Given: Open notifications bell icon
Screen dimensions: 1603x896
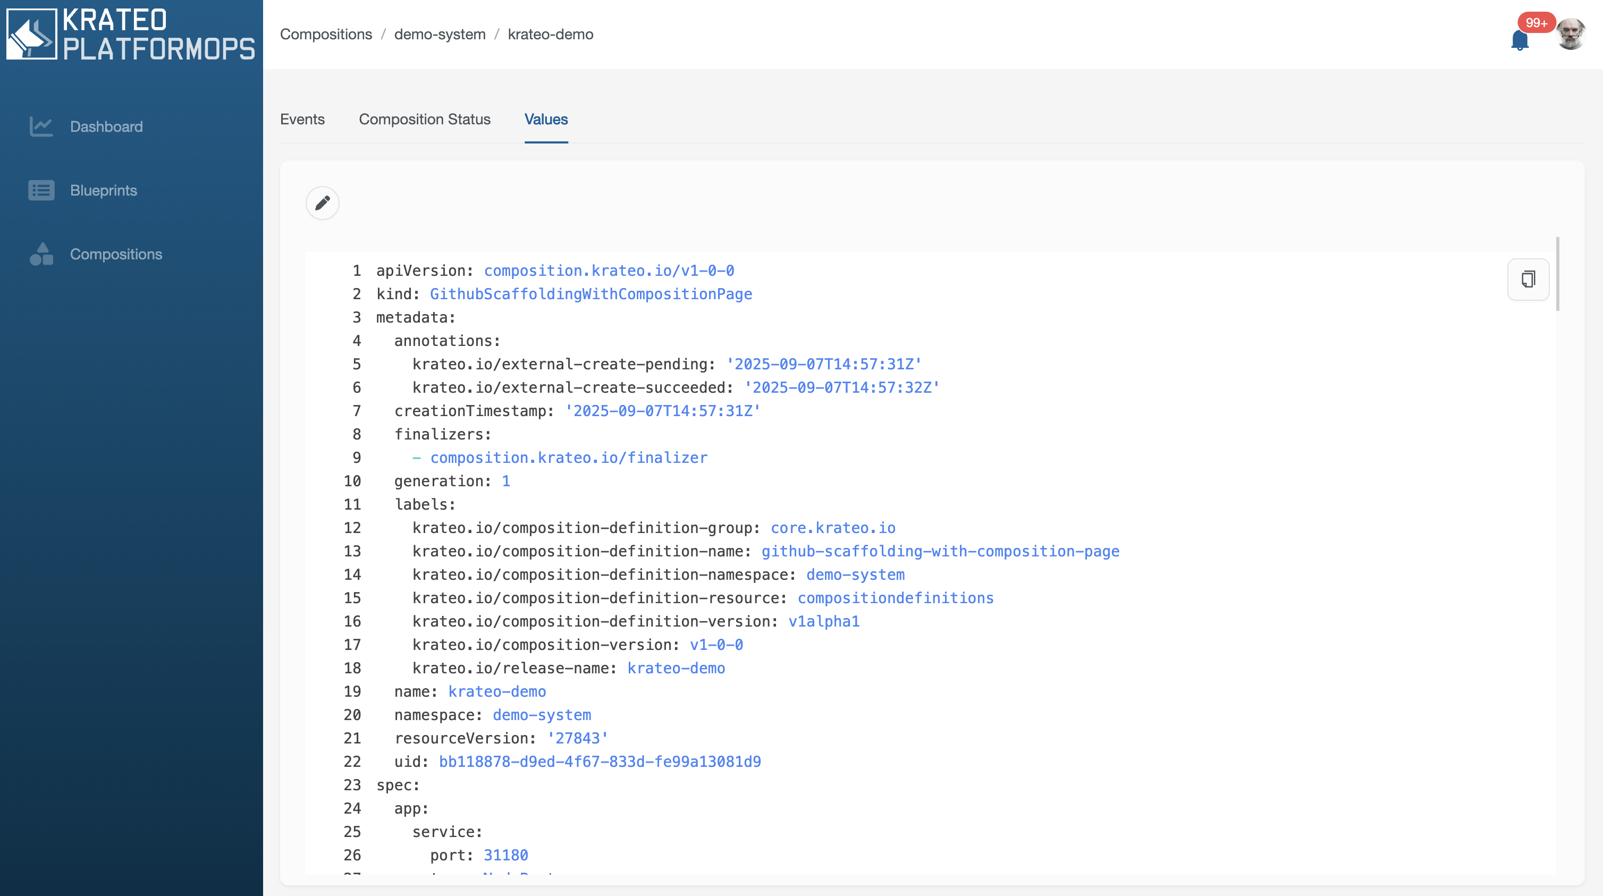Looking at the screenshot, I should (x=1520, y=40).
